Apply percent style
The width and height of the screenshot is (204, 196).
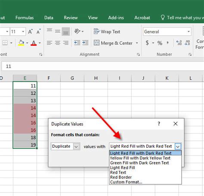click(x=160, y=43)
